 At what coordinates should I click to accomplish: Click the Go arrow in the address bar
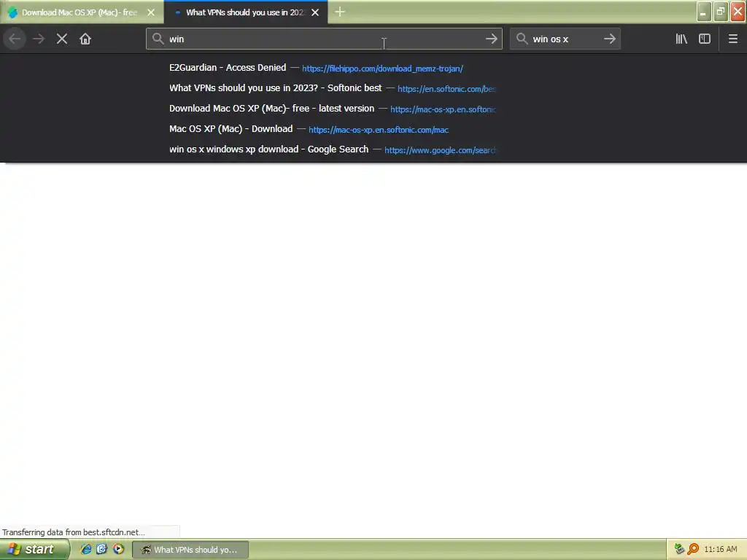pyautogui.click(x=491, y=39)
